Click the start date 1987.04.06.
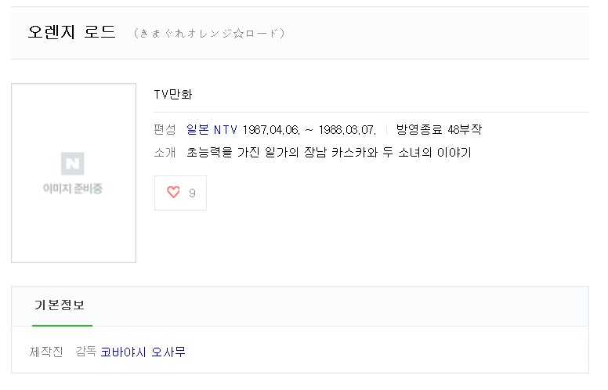 point(271,129)
